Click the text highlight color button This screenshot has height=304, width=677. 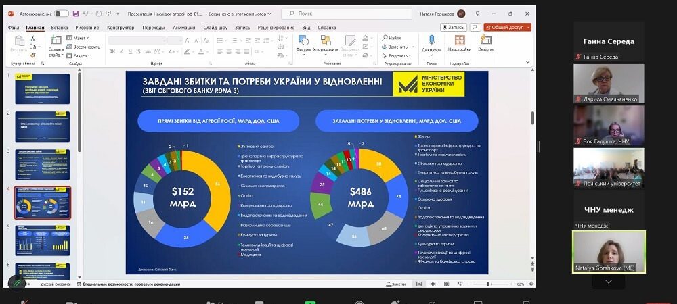188,51
